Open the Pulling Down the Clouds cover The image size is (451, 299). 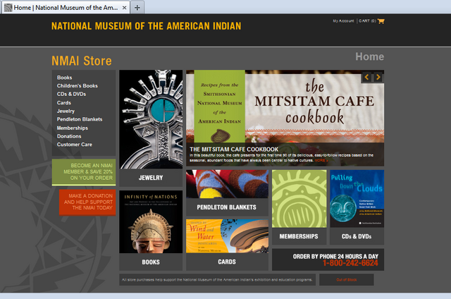357,199
